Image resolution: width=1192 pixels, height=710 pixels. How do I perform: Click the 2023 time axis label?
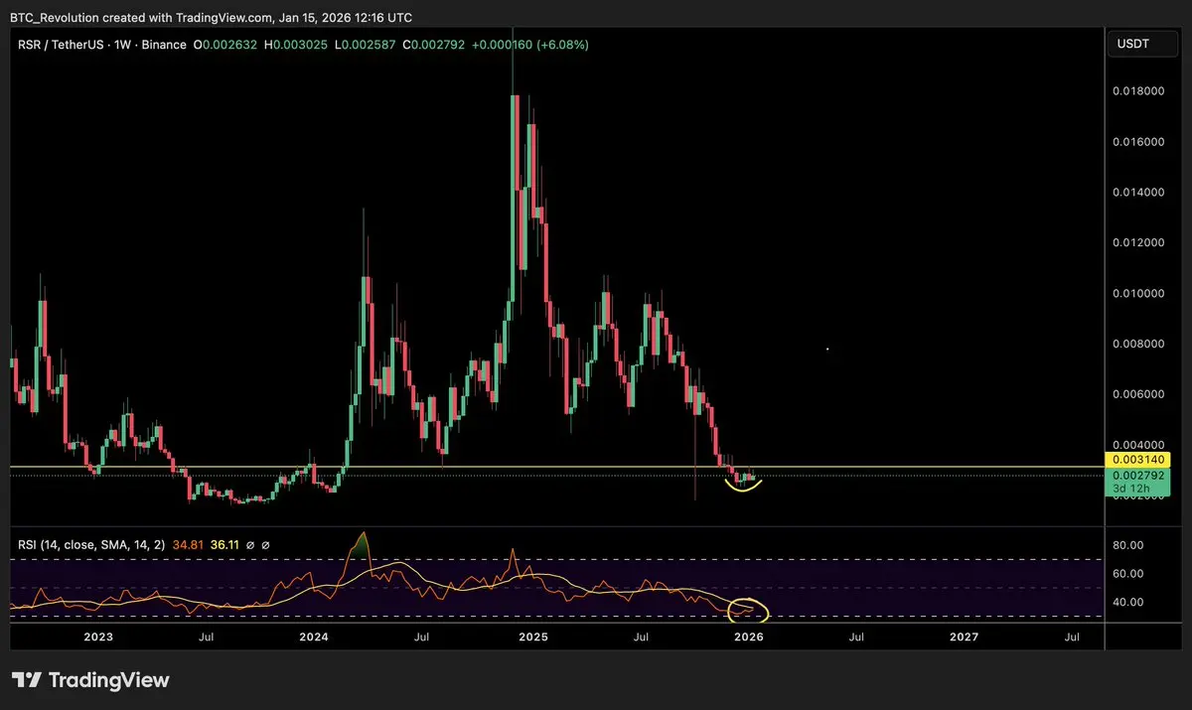[x=97, y=637]
